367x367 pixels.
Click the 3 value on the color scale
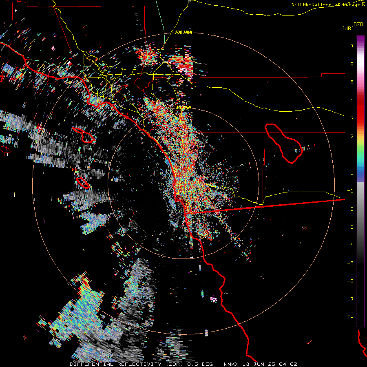(x=352, y=118)
